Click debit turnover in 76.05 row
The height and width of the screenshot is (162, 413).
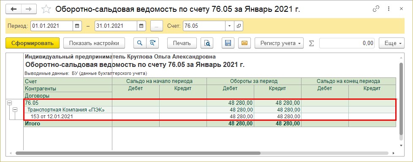(231, 103)
